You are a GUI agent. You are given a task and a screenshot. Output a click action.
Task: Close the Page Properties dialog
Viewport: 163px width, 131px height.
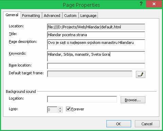(x=154, y=4)
